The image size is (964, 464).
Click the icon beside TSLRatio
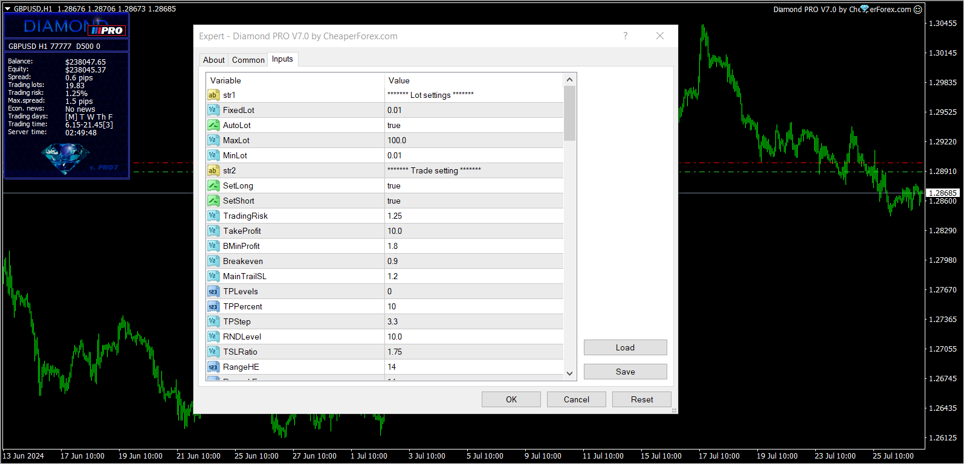pos(213,352)
